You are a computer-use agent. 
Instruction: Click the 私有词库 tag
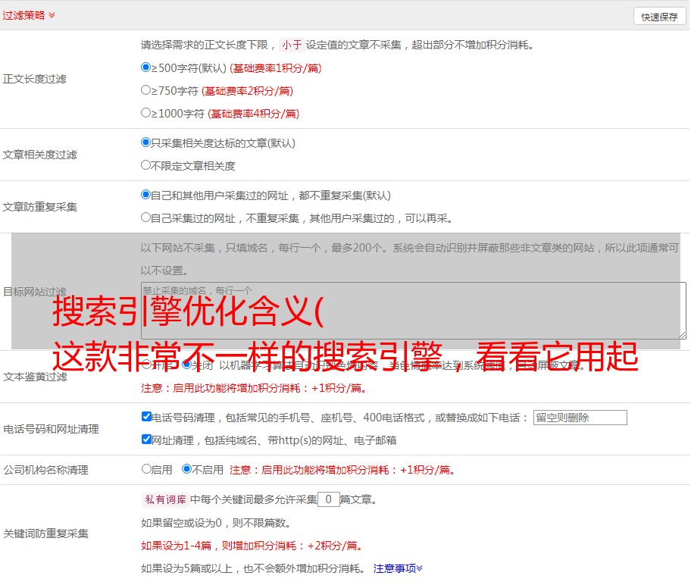point(164,499)
